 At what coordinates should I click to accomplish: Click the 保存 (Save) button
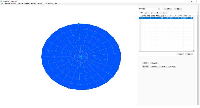coord(168,9)
